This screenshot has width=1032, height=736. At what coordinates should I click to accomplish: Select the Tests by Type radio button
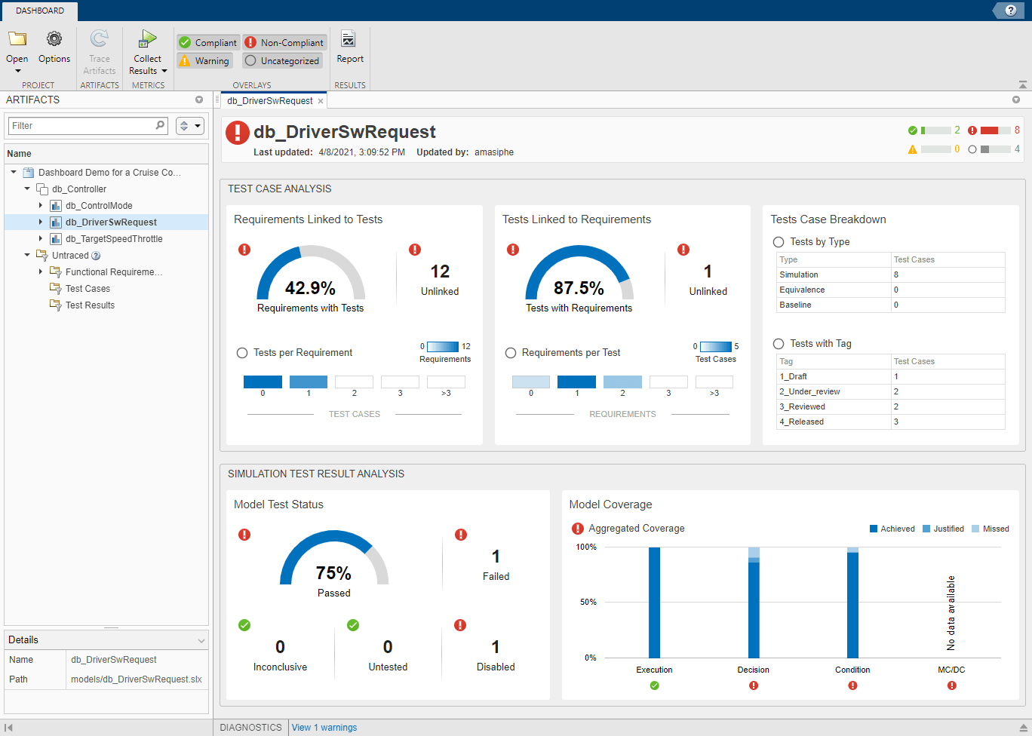(779, 242)
